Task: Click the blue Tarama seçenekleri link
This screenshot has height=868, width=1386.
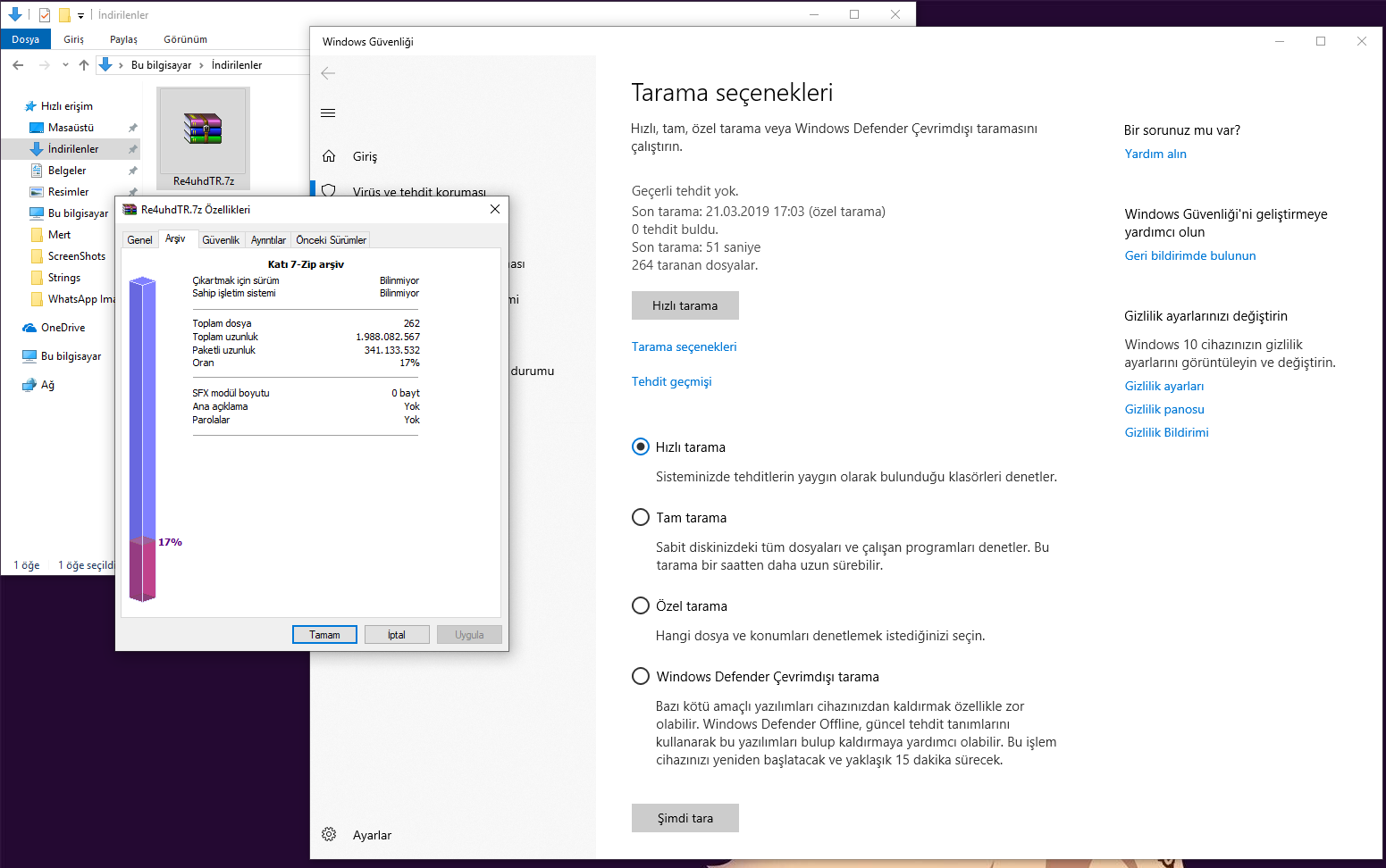Action: [685, 346]
